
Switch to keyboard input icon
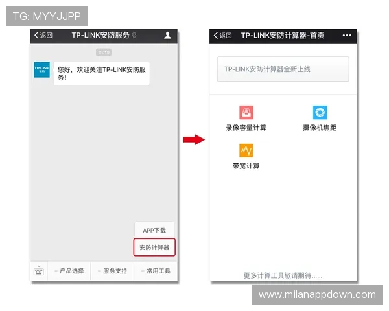39,271
